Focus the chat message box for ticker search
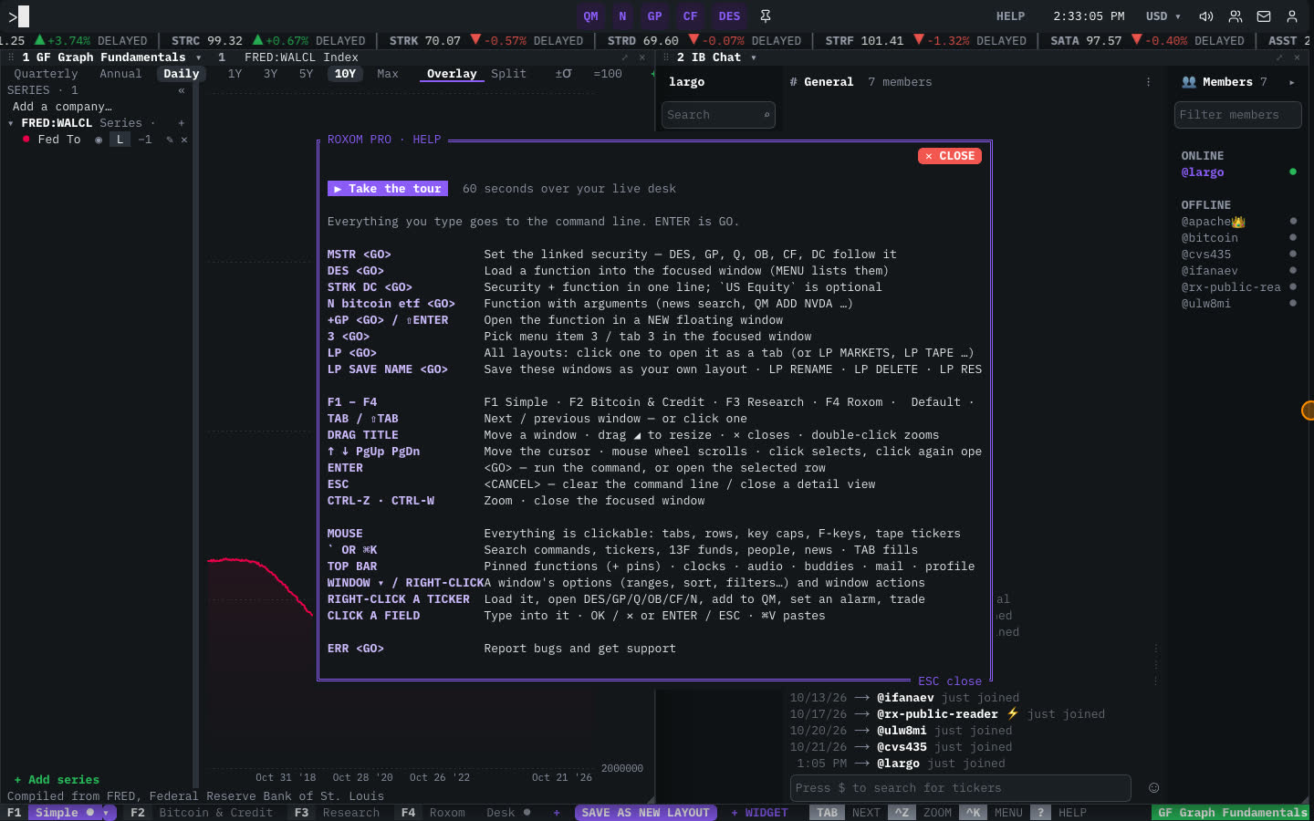Screen dimensions: 1314x821 pyautogui.click(x=960, y=788)
